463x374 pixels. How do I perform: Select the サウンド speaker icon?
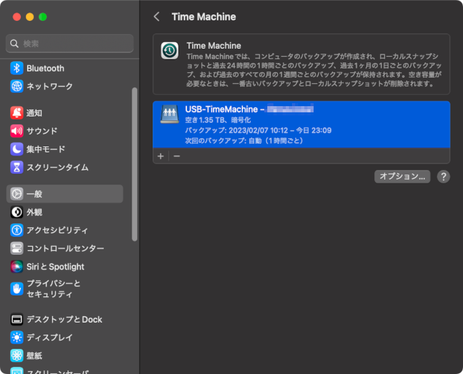pos(17,131)
